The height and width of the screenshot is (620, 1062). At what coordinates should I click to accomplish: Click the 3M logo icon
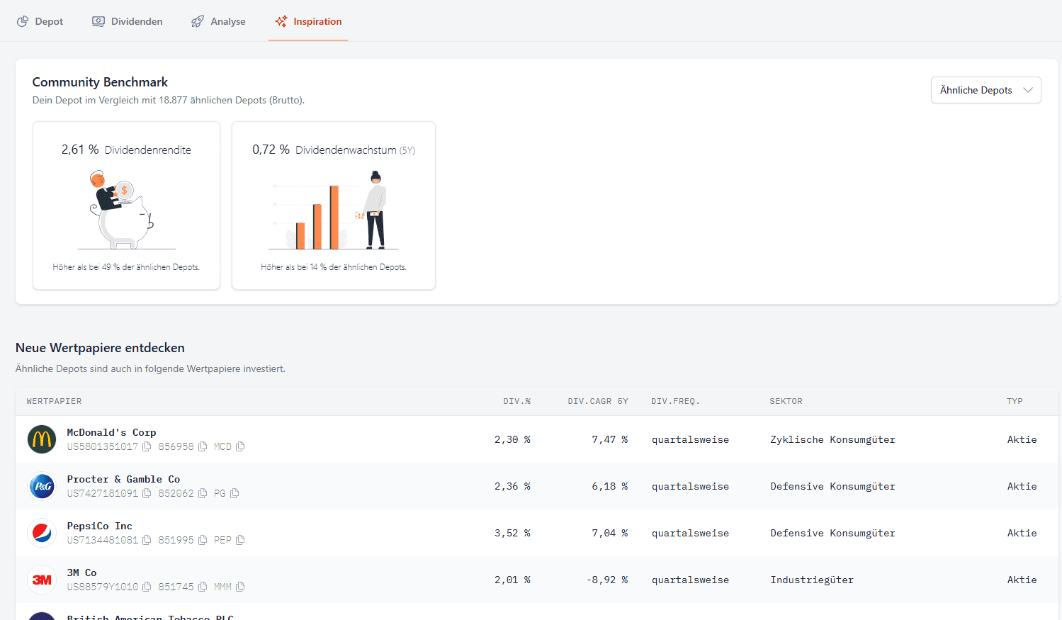42,580
